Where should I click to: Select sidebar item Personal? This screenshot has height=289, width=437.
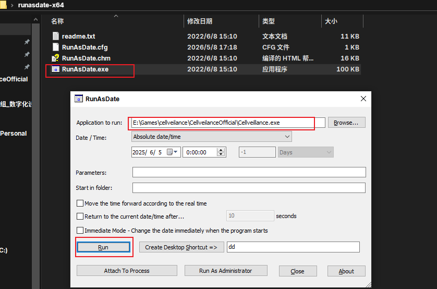pos(14,133)
